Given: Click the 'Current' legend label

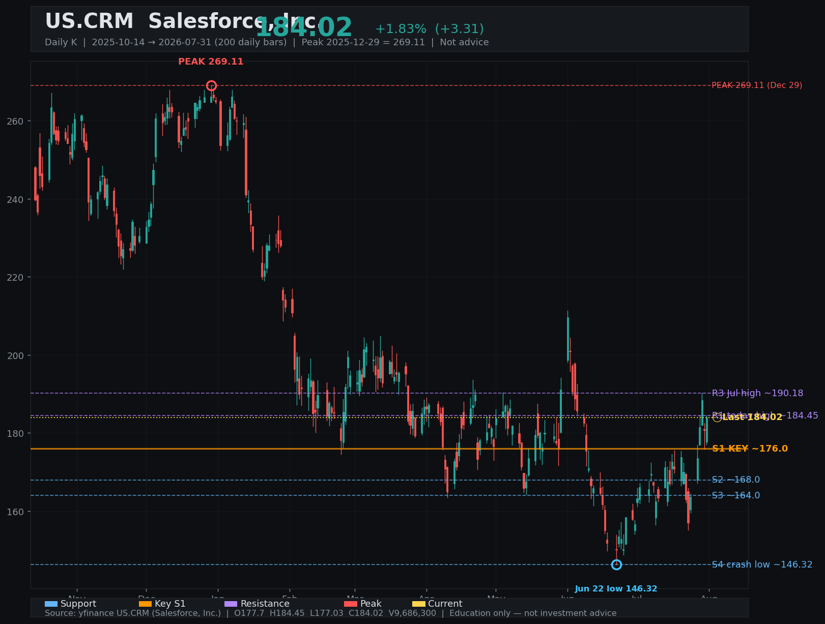Looking at the screenshot, I should click(x=445, y=604).
